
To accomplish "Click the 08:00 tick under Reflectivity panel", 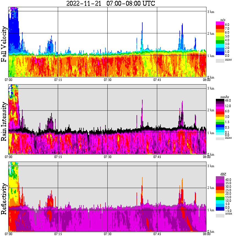I will point(207,234).
